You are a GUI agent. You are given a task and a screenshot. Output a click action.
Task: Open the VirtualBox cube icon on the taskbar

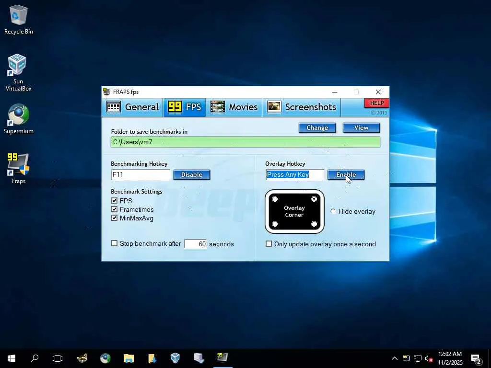point(175,358)
